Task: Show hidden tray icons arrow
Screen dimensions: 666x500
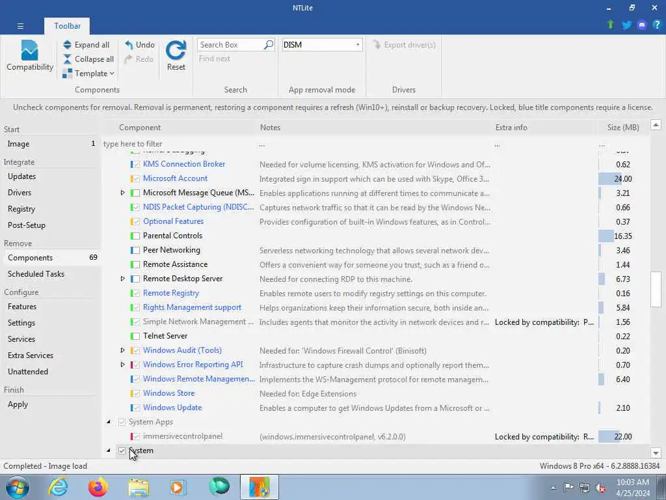Action: pyautogui.click(x=553, y=488)
